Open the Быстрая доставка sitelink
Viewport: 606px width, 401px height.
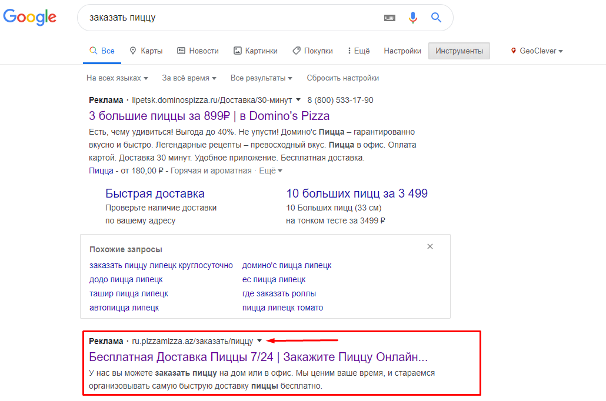[x=155, y=193]
